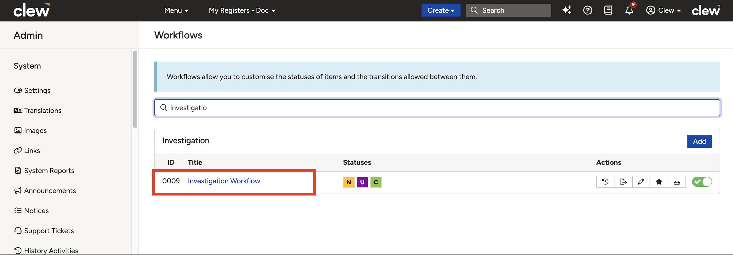The height and width of the screenshot is (255, 733).
Task: Click the pencil edit icon for Investigation Workflow
Action: click(x=641, y=182)
